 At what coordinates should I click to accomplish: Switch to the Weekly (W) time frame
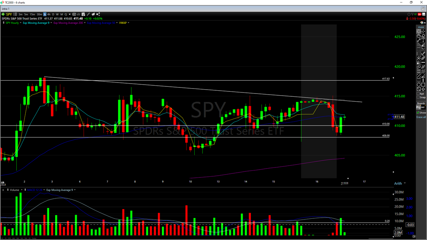pos(57,14)
